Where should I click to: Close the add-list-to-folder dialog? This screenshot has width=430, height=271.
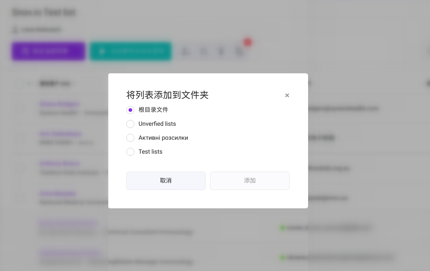pyautogui.click(x=287, y=95)
